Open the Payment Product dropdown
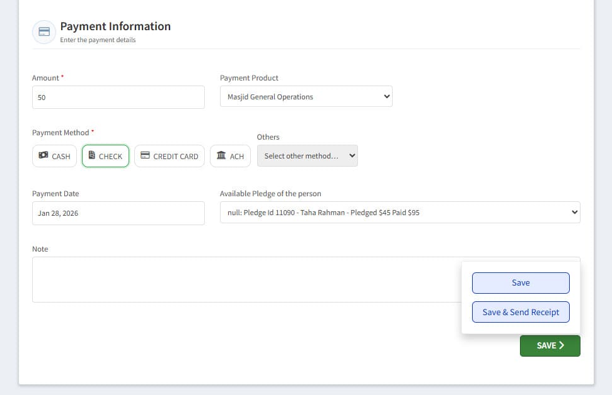The width and height of the screenshot is (612, 395). tap(306, 97)
